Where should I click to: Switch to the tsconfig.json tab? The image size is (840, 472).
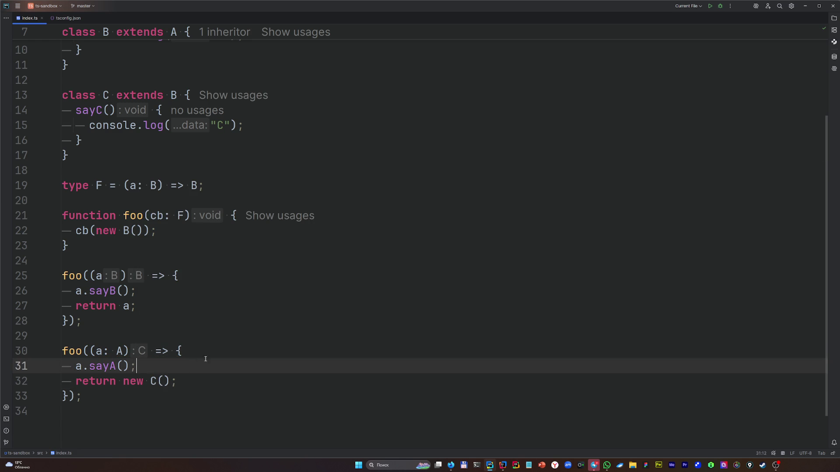(68, 18)
